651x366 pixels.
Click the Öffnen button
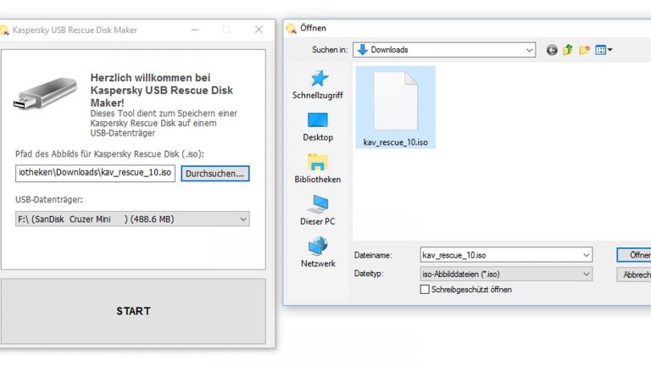pyautogui.click(x=634, y=255)
